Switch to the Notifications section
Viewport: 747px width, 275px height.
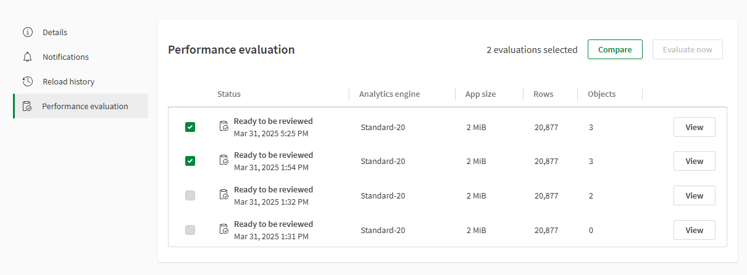(x=65, y=57)
